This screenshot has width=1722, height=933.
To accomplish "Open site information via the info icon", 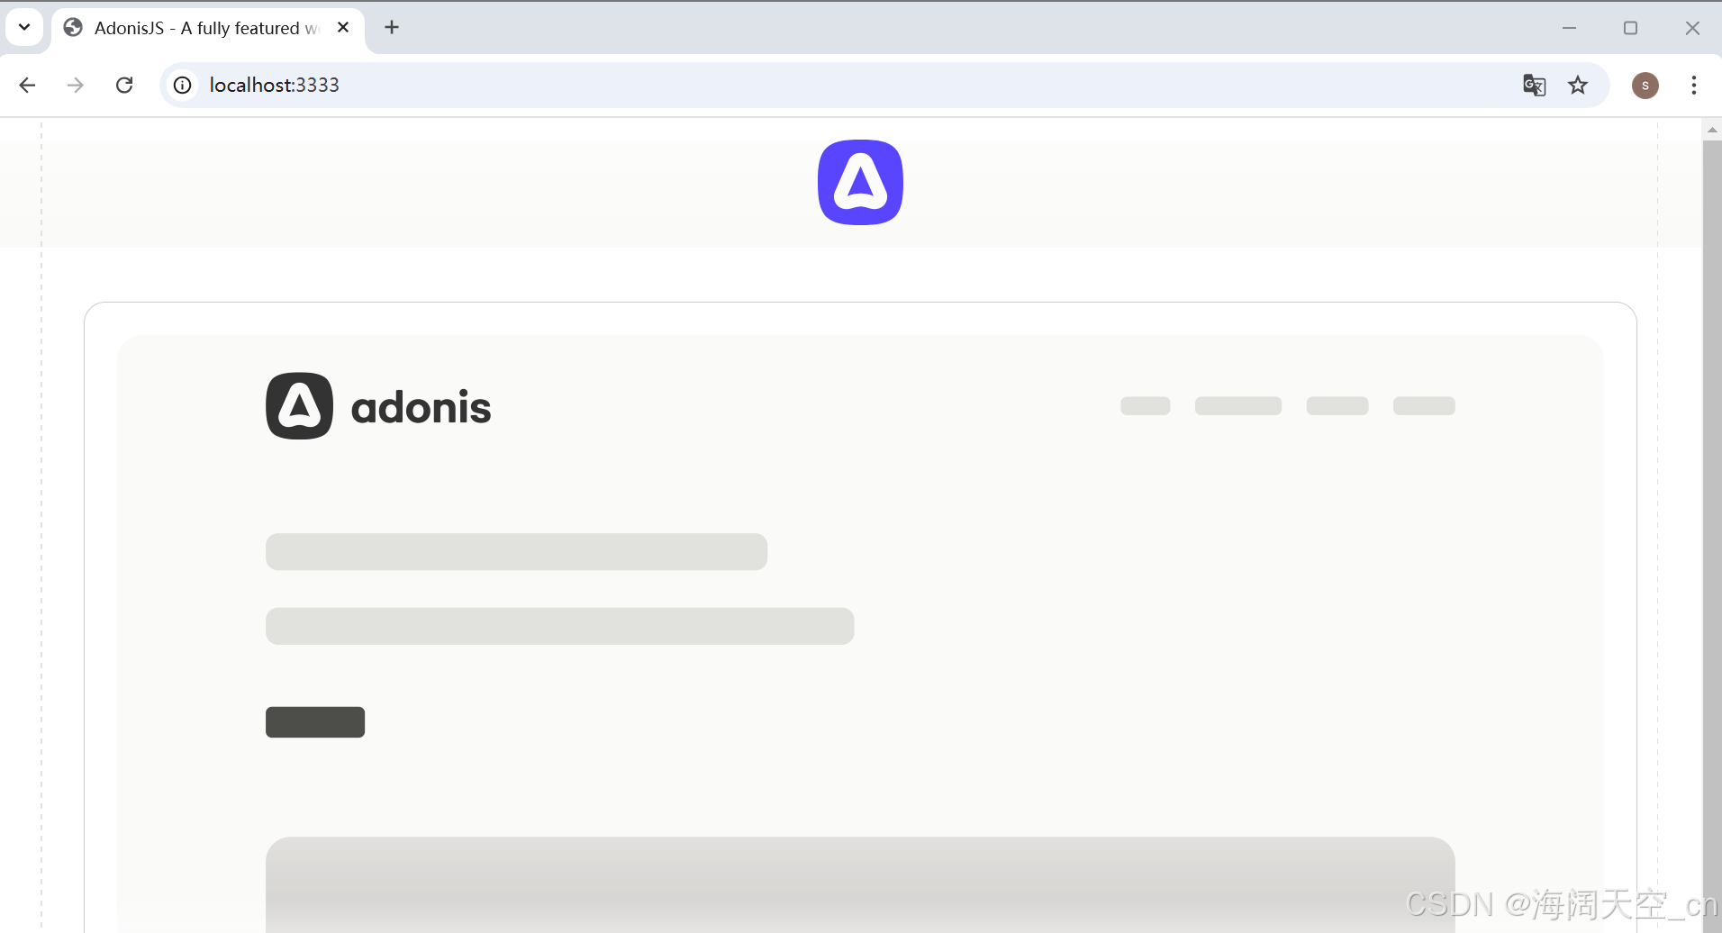I will (182, 85).
